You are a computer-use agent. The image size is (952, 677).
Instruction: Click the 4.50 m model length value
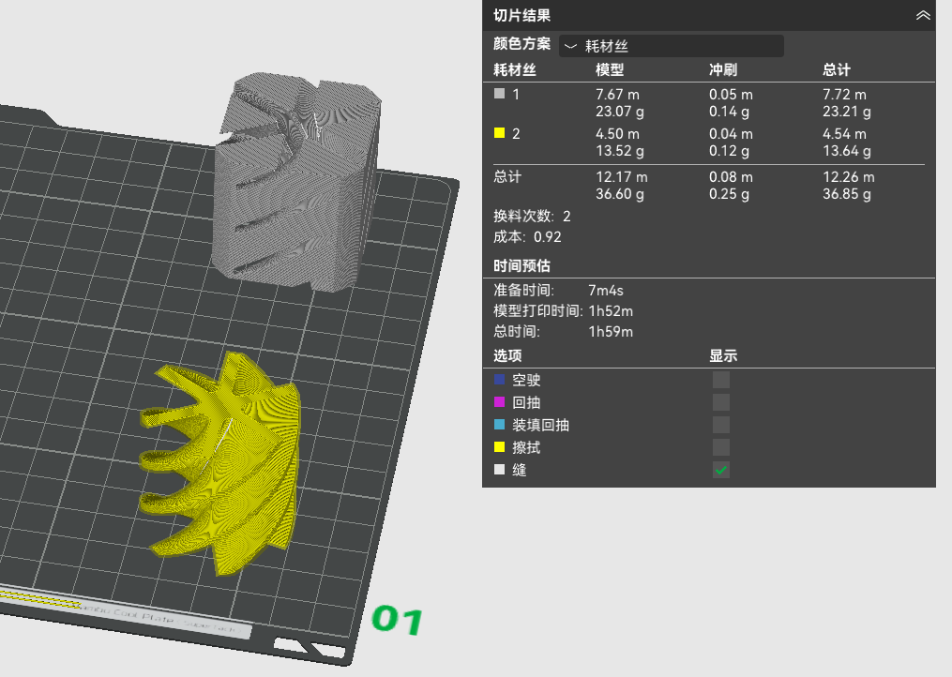point(617,134)
